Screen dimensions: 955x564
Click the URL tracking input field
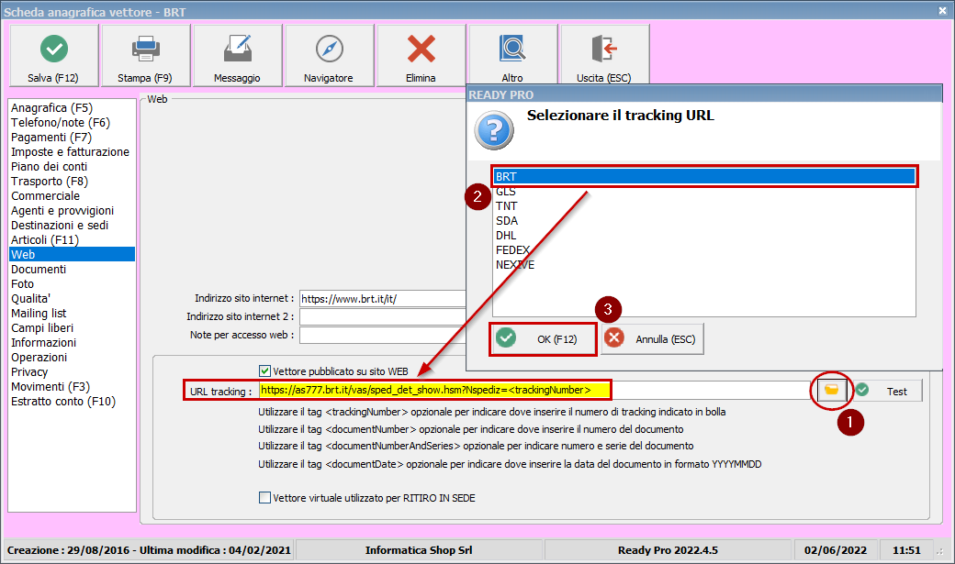pos(534,390)
